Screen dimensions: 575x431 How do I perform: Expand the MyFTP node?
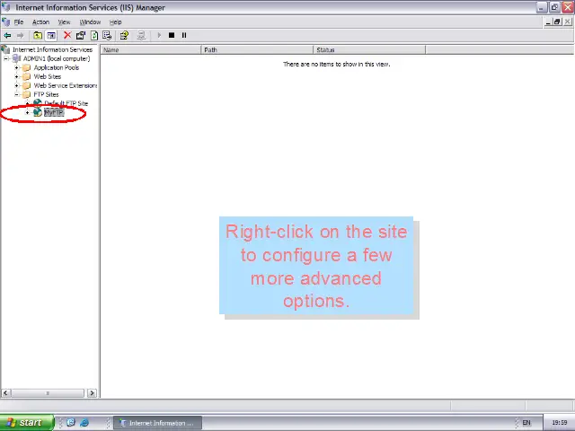tap(27, 112)
